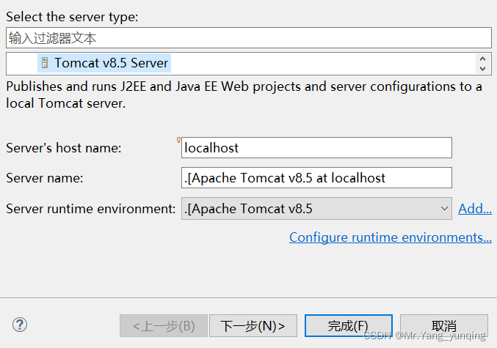Viewport: 497px width, 348px height.
Task: Click the Server name input field
Action: [316, 178]
